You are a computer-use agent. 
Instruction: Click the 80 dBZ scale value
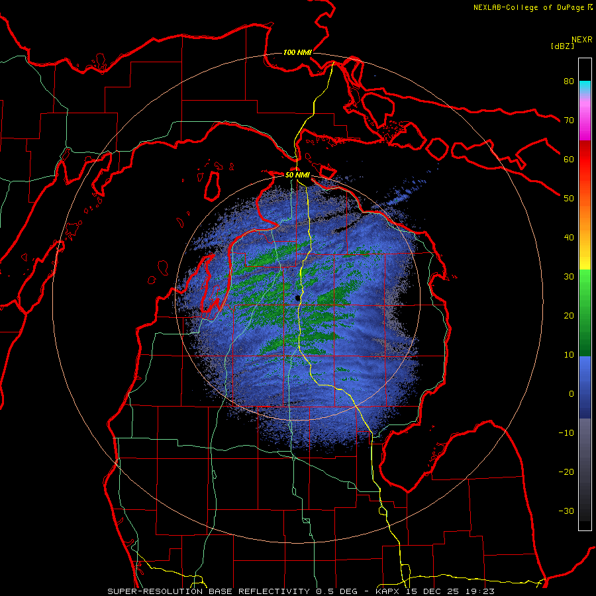(x=569, y=81)
